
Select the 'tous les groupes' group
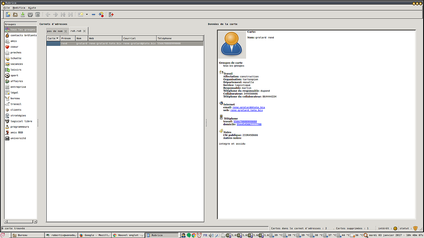(x=20, y=30)
